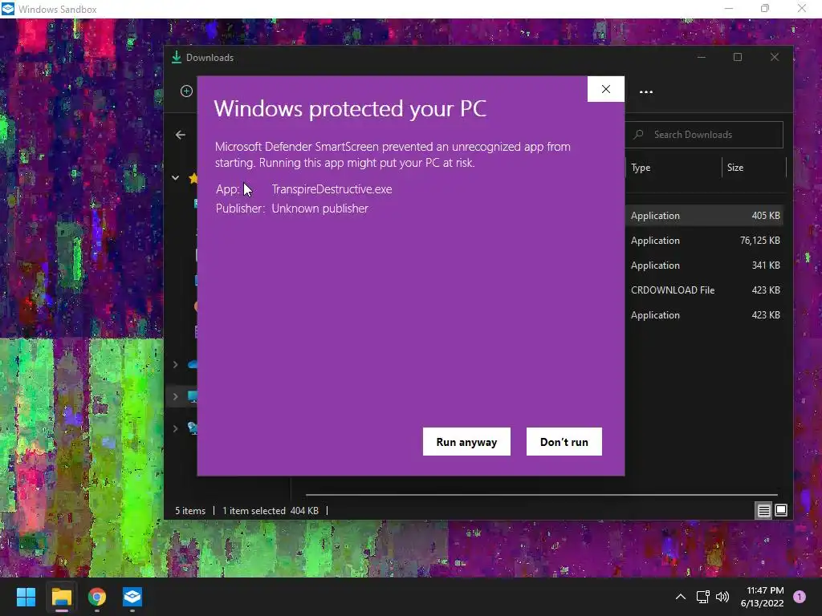The image size is (822, 616).
Task: Click the Downloads window title icon
Action: point(177,57)
